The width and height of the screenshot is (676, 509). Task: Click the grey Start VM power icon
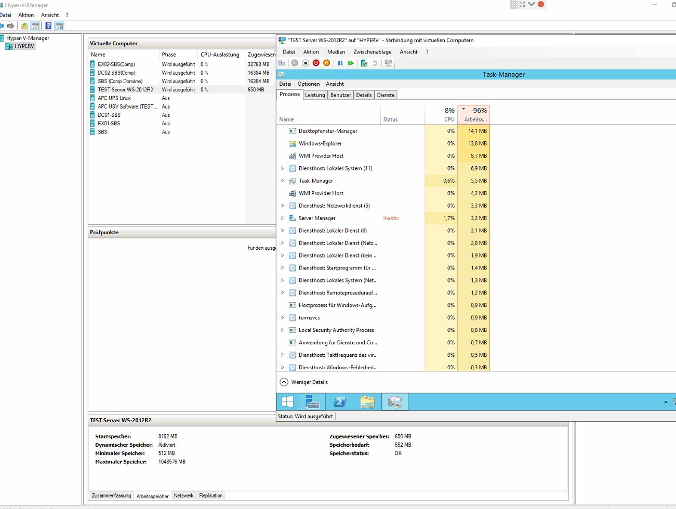295,63
